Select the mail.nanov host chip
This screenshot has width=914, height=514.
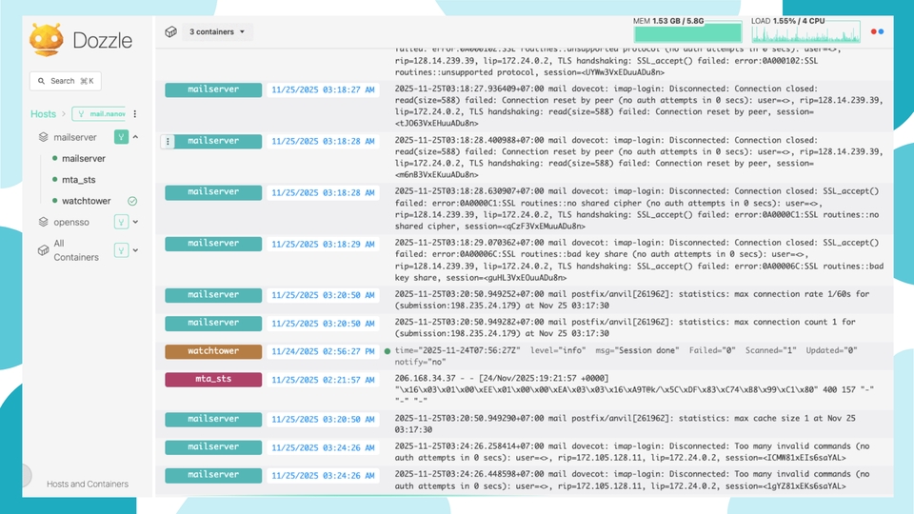(99, 113)
